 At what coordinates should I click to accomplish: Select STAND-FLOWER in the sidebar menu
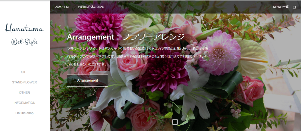click(x=25, y=82)
